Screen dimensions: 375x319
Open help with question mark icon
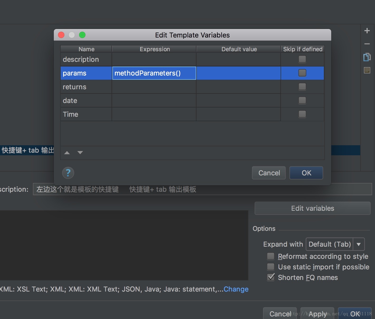(x=68, y=173)
